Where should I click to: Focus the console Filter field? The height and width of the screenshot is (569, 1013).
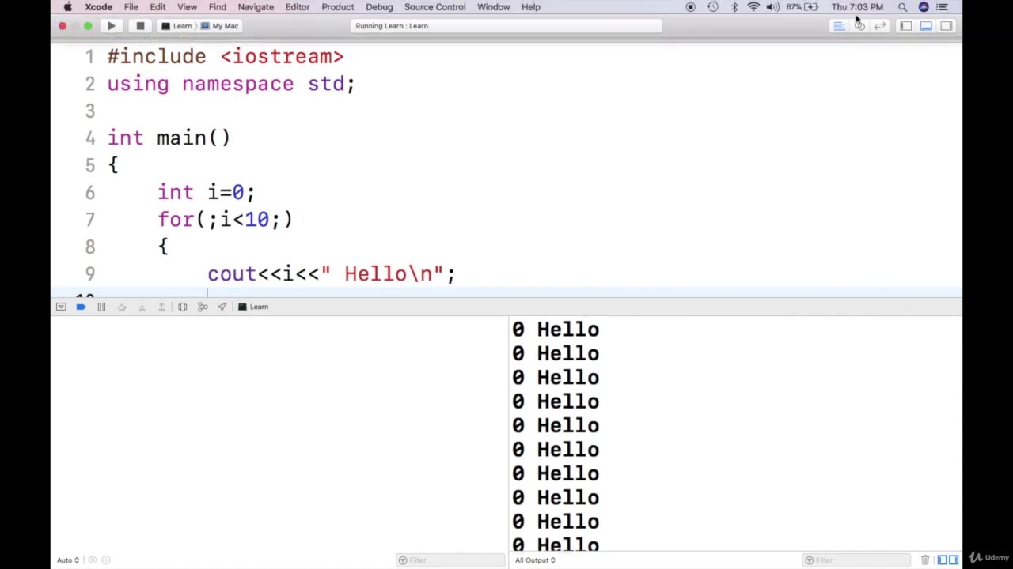[x=857, y=560]
